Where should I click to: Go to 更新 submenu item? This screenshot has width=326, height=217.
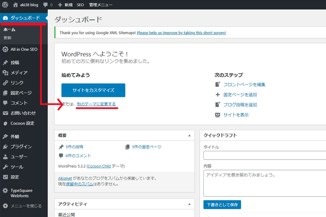[7, 38]
